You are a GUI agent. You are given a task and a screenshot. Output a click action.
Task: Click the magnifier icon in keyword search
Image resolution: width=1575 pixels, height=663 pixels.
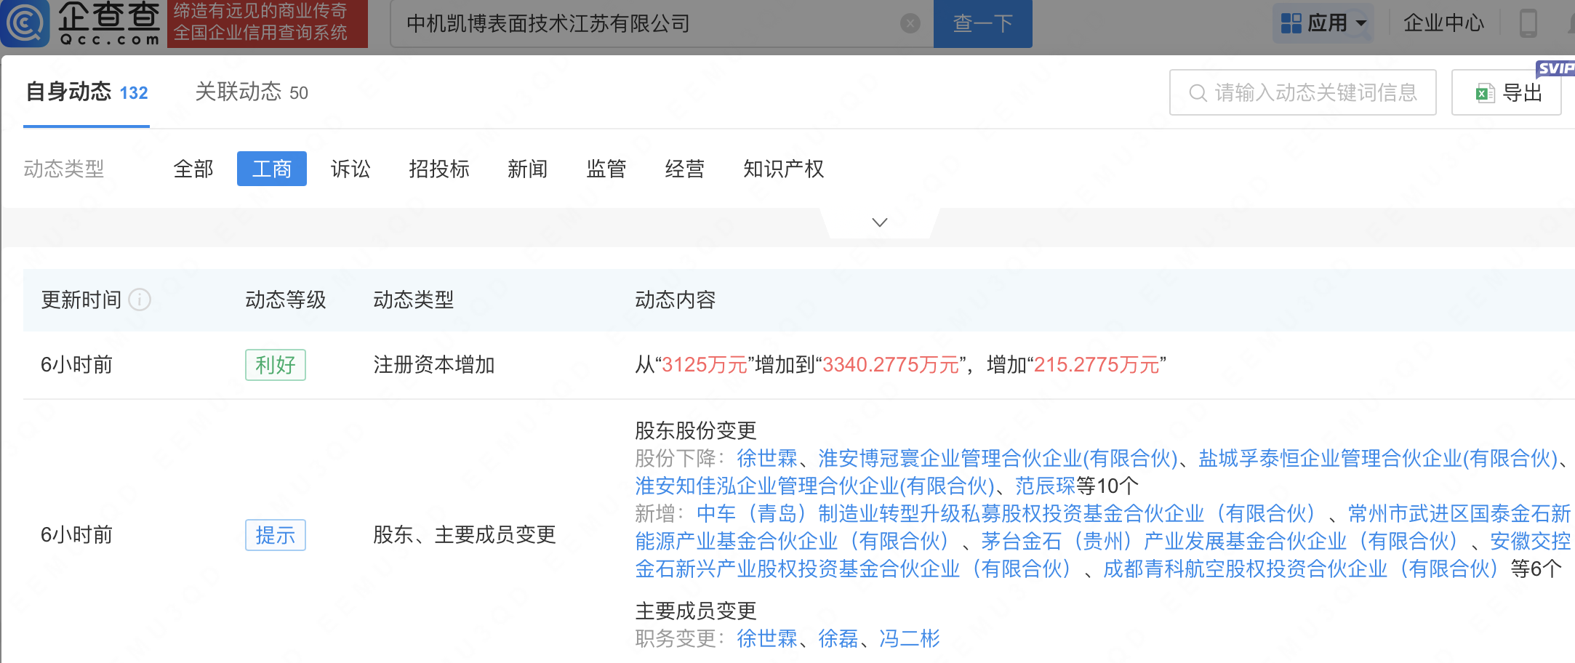coord(1197,93)
